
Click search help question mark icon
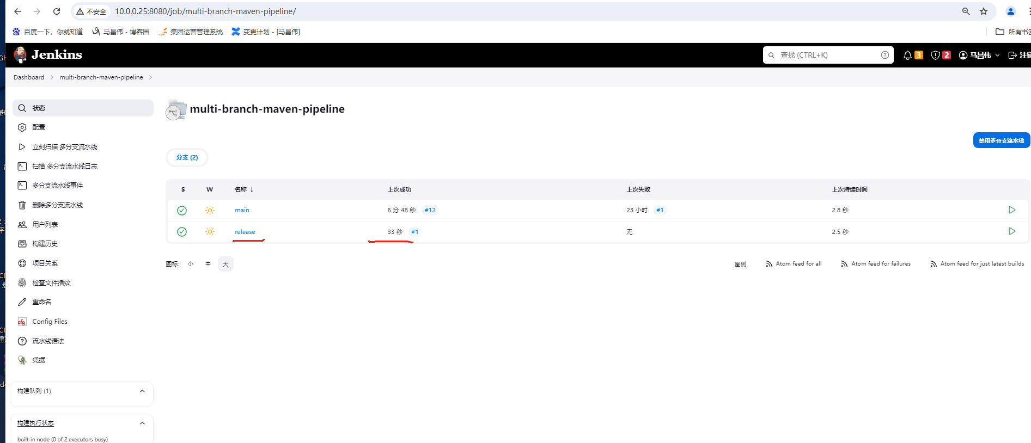click(x=885, y=55)
